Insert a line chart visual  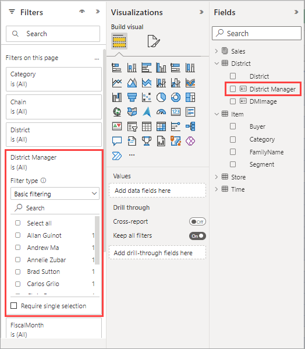(117, 83)
